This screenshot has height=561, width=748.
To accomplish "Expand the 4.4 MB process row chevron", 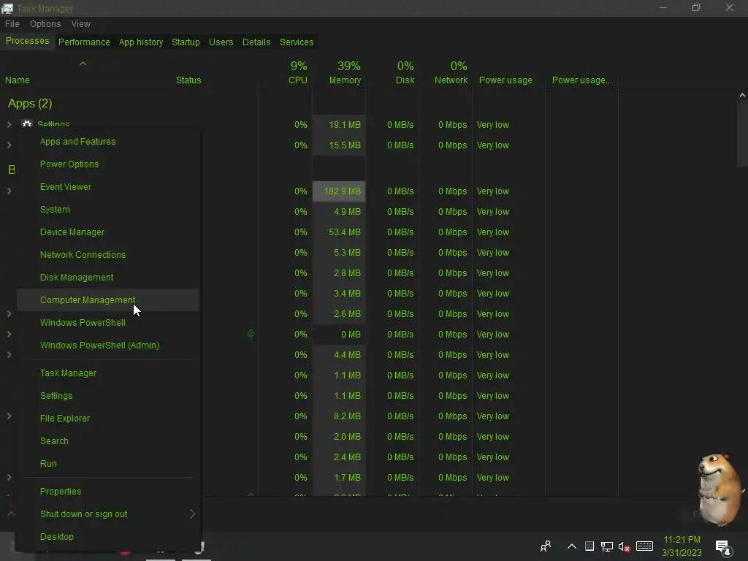I will [x=9, y=355].
